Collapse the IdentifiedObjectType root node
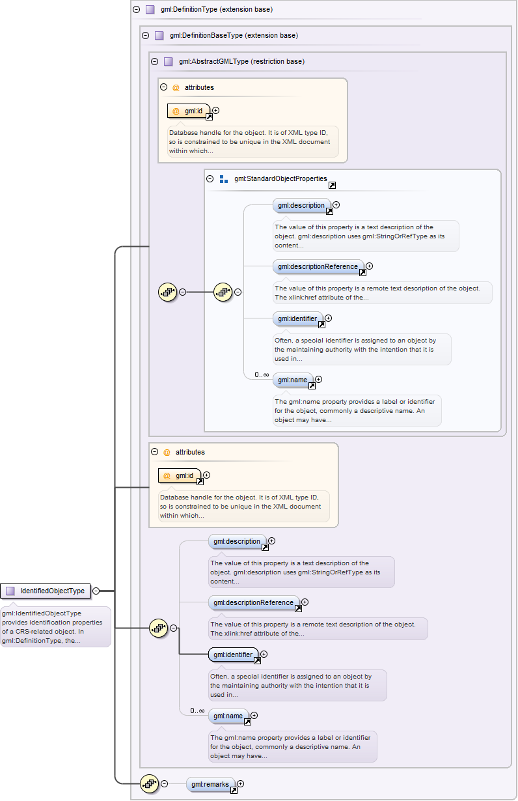 (x=96, y=591)
